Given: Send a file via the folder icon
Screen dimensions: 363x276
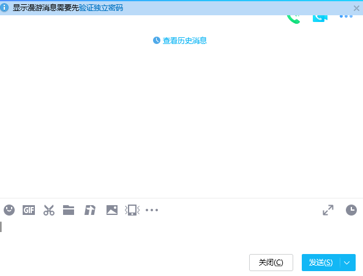Looking at the screenshot, I should [x=69, y=210].
